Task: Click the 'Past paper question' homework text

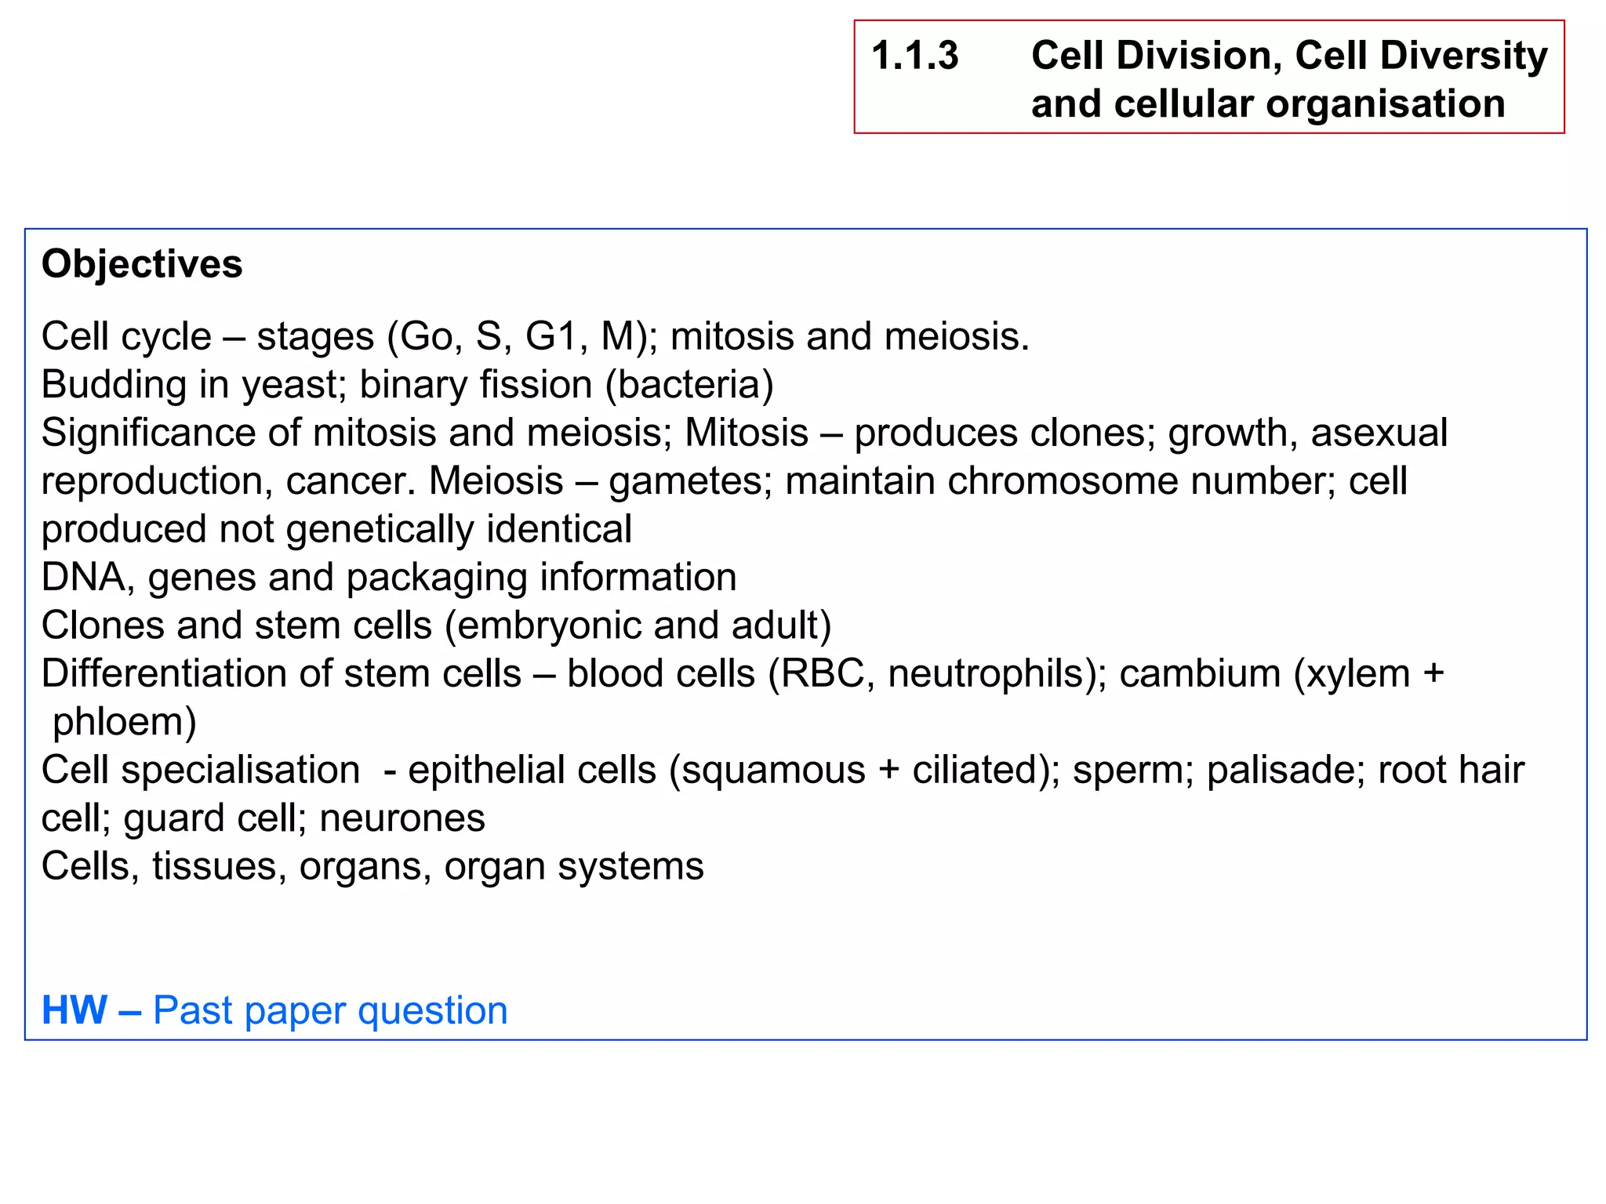Action: pyautogui.click(x=330, y=1011)
